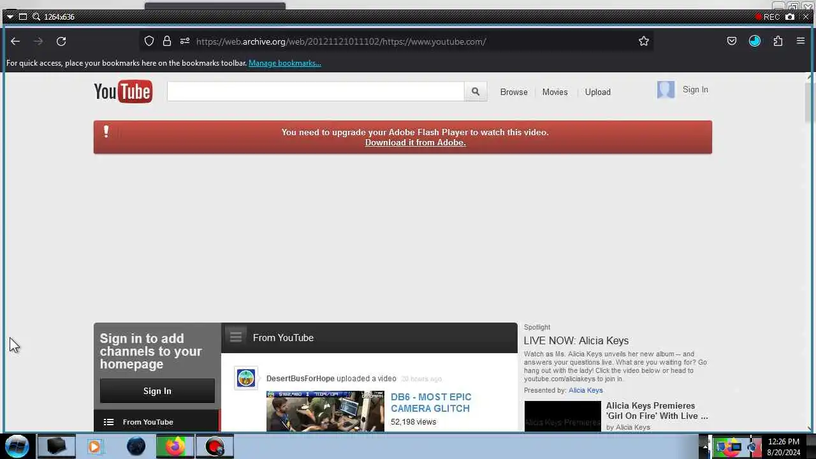This screenshot has width=816, height=459.
Task: Open tracking protection shield icon in address bar
Action: point(149,41)
